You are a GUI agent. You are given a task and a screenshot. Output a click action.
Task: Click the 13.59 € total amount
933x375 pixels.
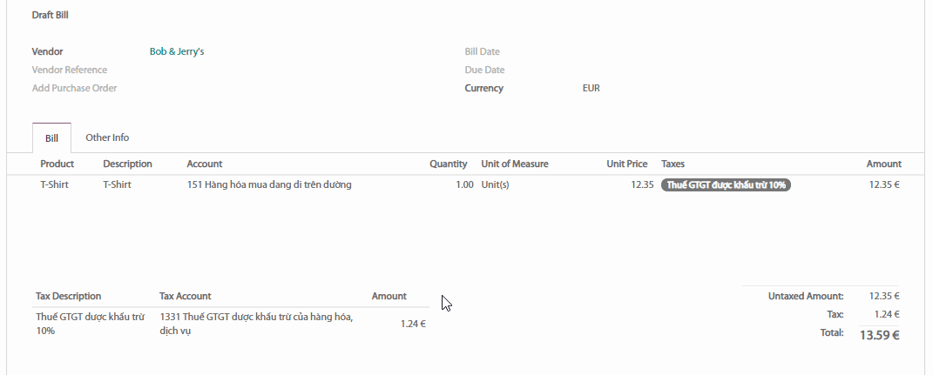(x=879, y=334)
